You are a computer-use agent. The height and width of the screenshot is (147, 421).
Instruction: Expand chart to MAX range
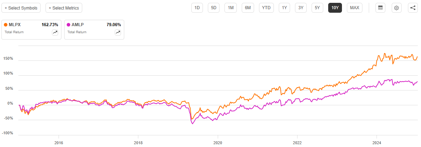[355, 8]
